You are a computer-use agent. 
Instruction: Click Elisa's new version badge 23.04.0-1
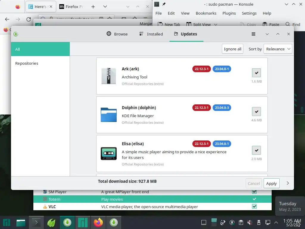point(222,143)
